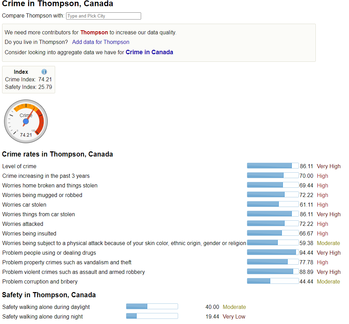Click the Worries car stolen bar

tap(273, 204)
